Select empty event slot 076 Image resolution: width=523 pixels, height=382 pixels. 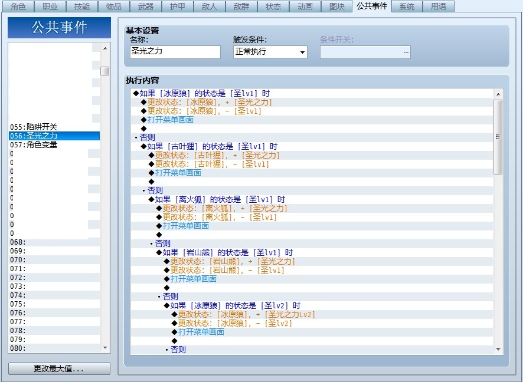(x=54, y=312)
